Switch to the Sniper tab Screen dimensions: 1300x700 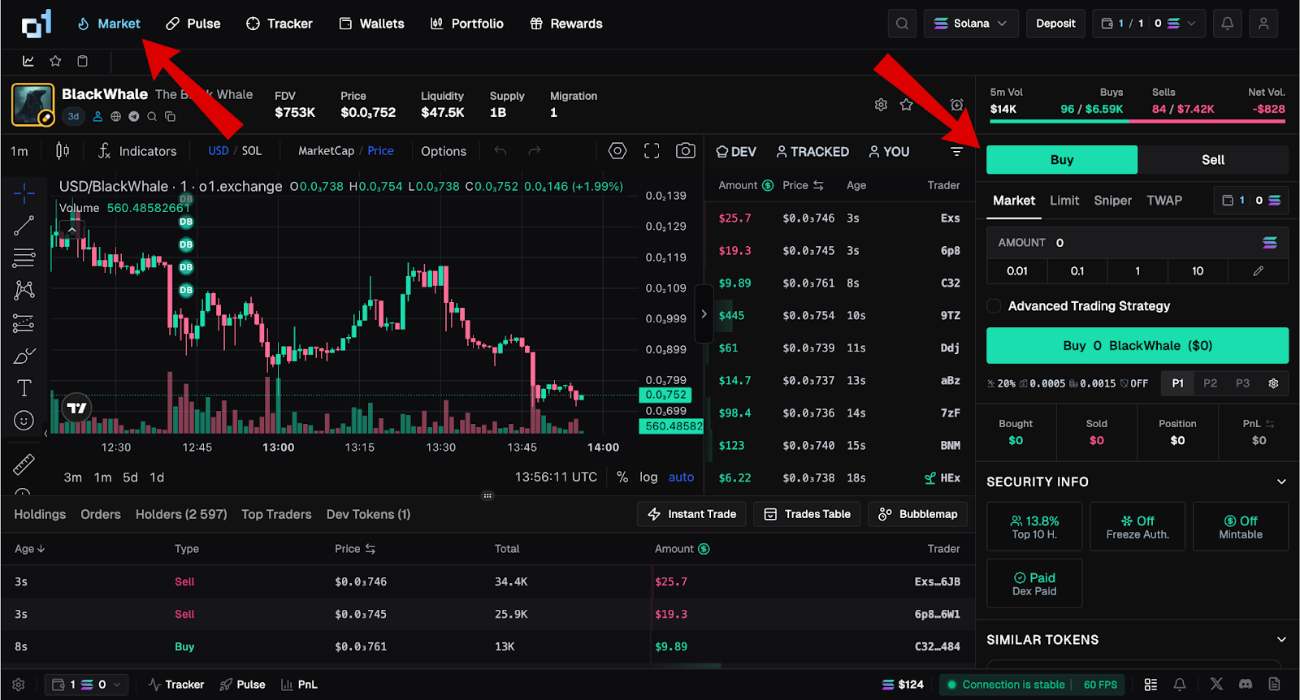[x=1112, y=201]
